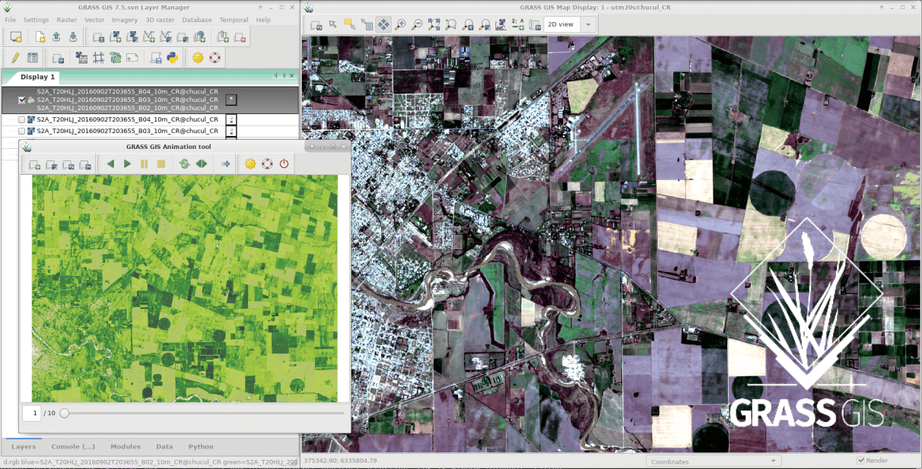Create a new workspace in Layer Manager
The width and height of the screenshot is (922, 469).
tap(40, 36)
